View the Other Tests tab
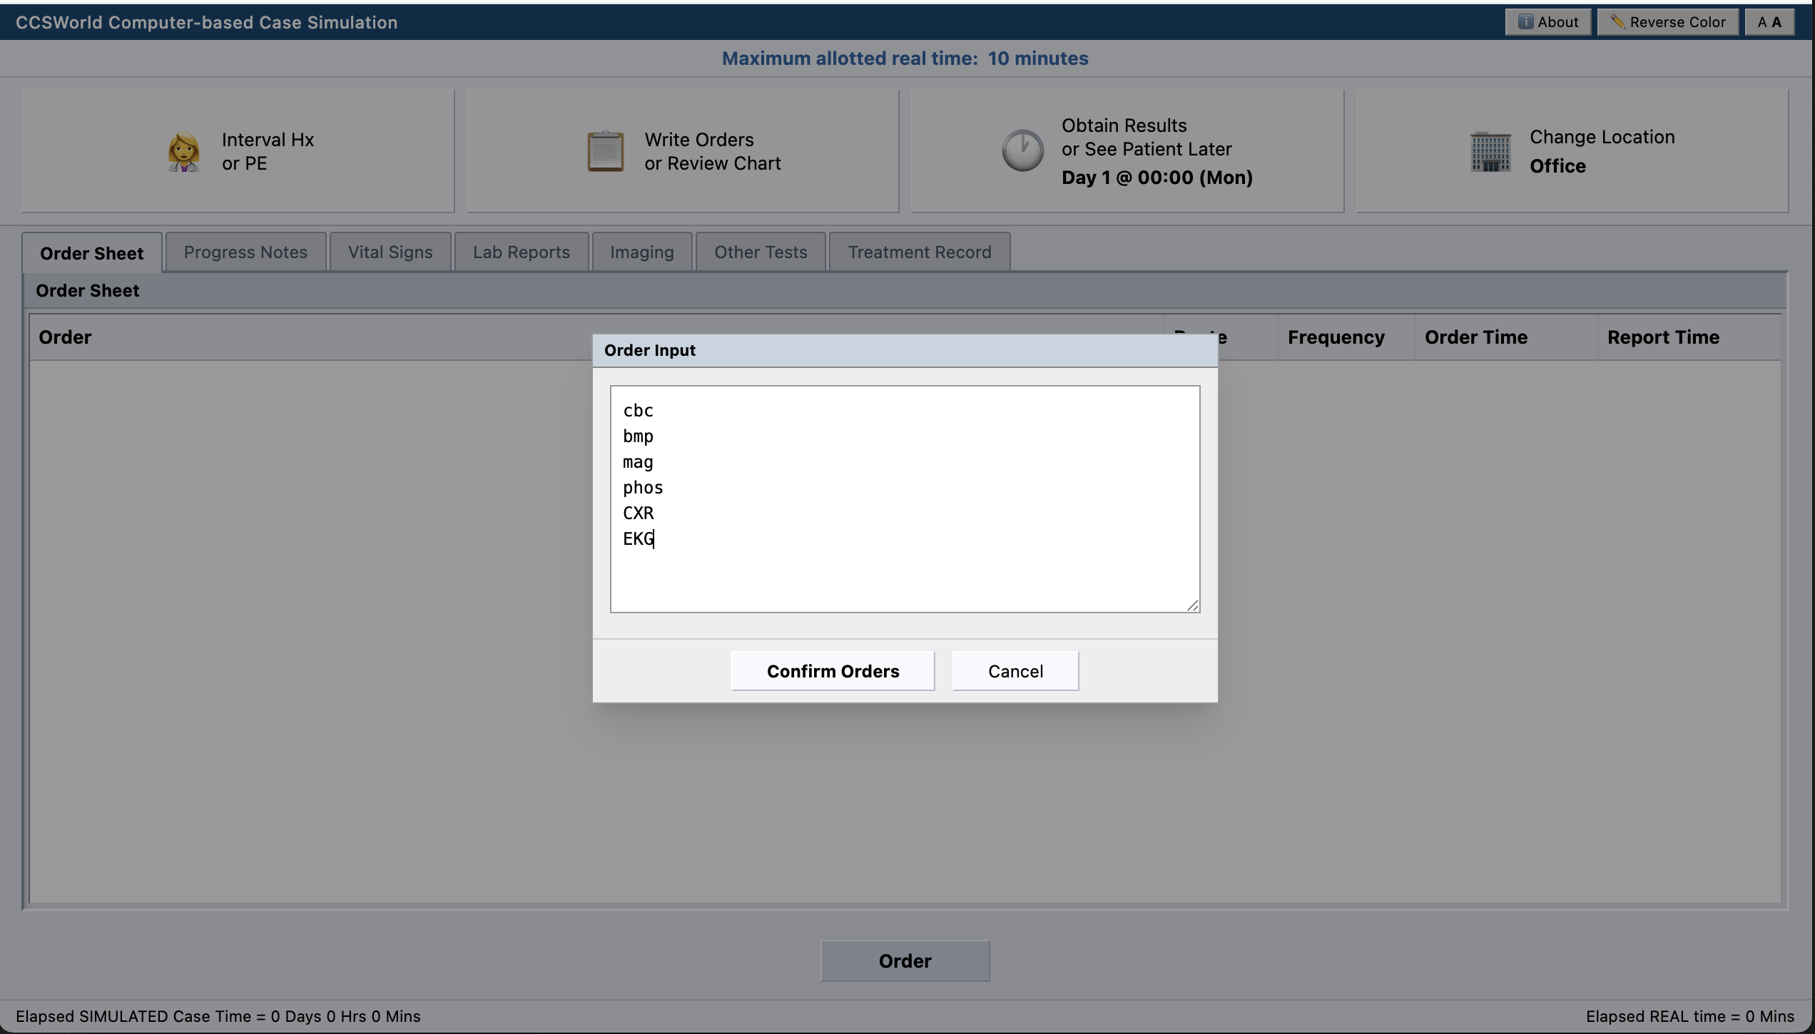The image size is (1815, 1034). coord(761,252)
